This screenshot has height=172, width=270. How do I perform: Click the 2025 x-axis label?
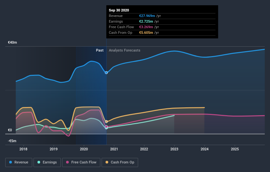click(235, 149)
